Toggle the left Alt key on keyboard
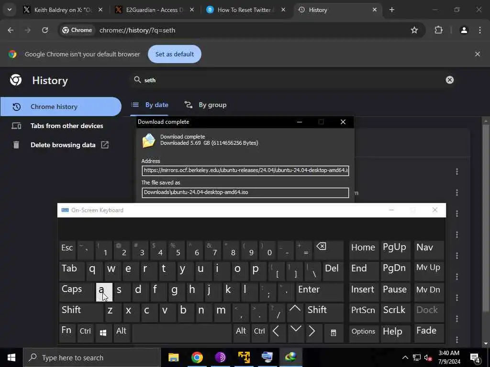 122,333
